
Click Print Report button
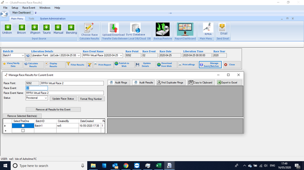pos(103,65)
